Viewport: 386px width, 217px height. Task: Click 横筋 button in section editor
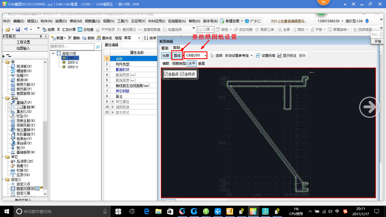pos(166,64)
